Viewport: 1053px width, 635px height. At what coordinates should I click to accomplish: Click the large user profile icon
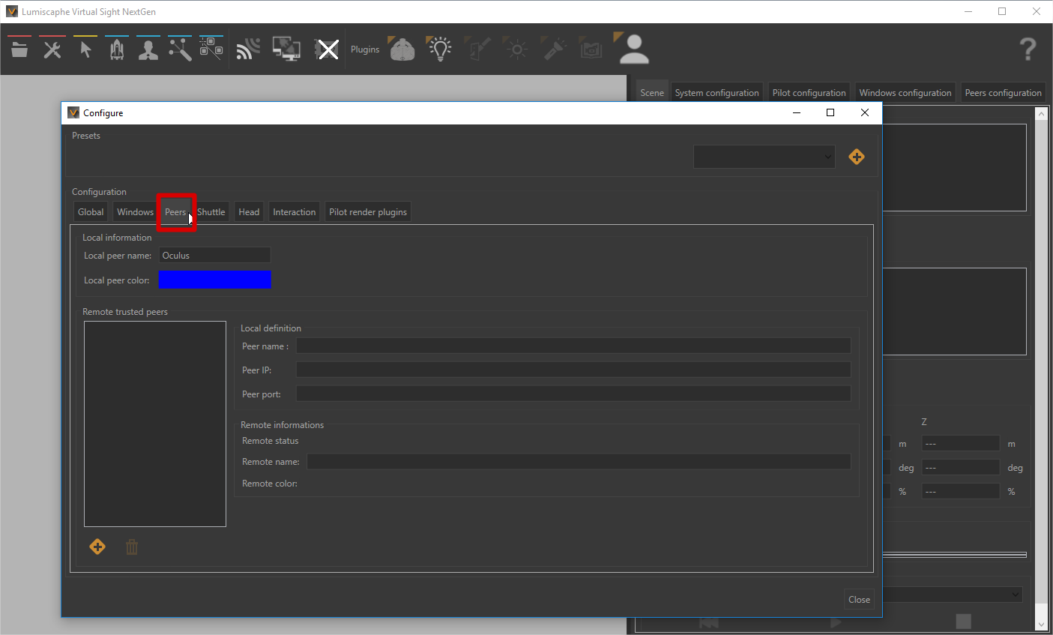[x=634, y=49]
